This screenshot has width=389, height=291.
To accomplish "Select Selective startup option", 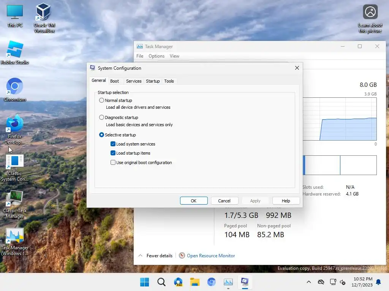I will [x=101, y=135].
